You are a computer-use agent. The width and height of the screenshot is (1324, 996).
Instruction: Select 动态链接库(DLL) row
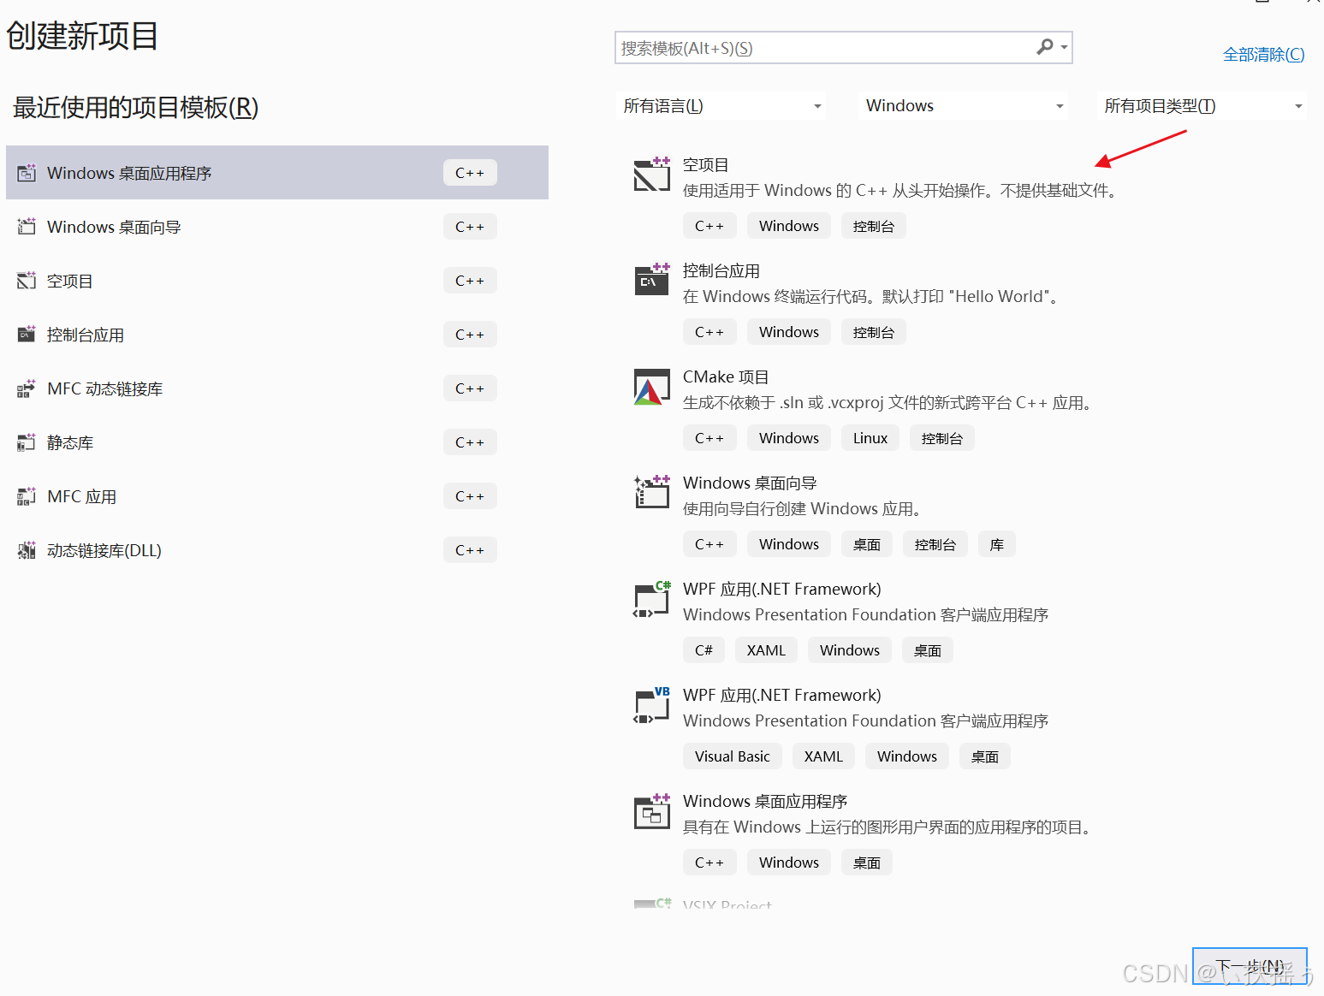point(277,550)
